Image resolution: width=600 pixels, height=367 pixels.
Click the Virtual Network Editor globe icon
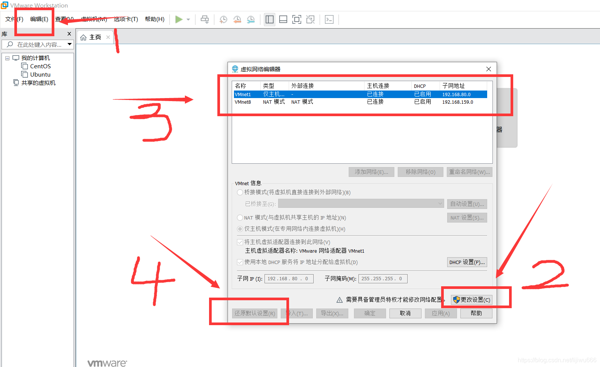point(235,69)
